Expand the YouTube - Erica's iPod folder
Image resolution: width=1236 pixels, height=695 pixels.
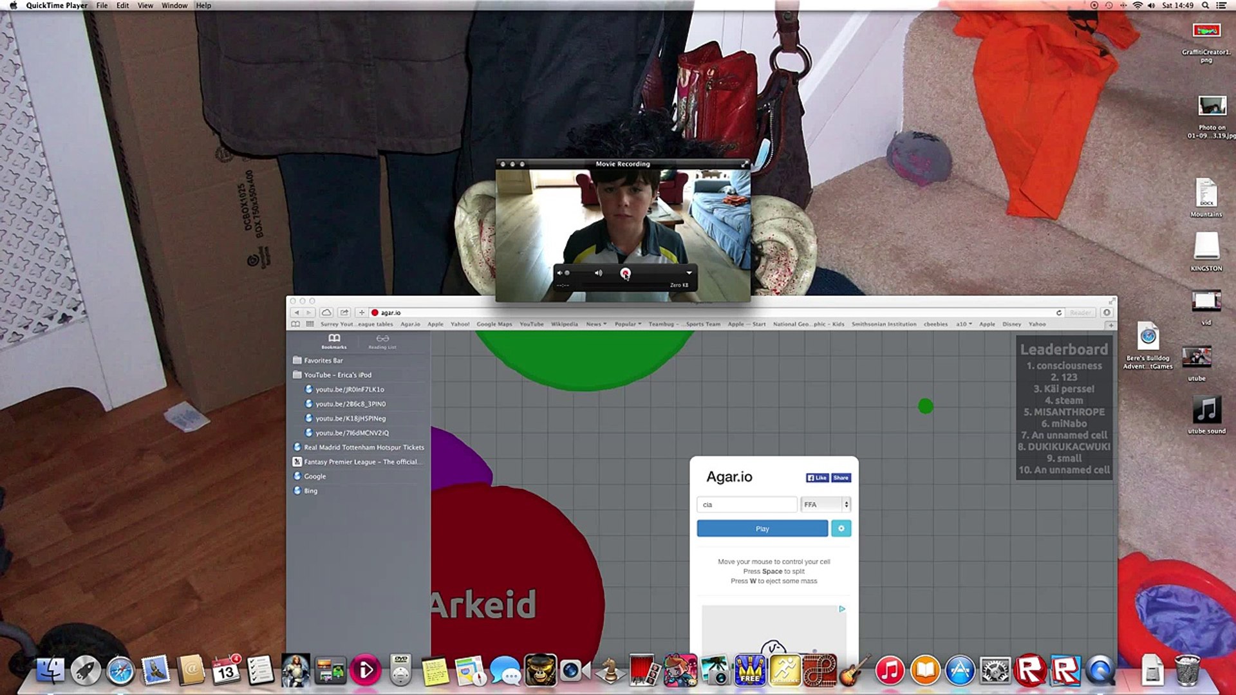(337, 375)
